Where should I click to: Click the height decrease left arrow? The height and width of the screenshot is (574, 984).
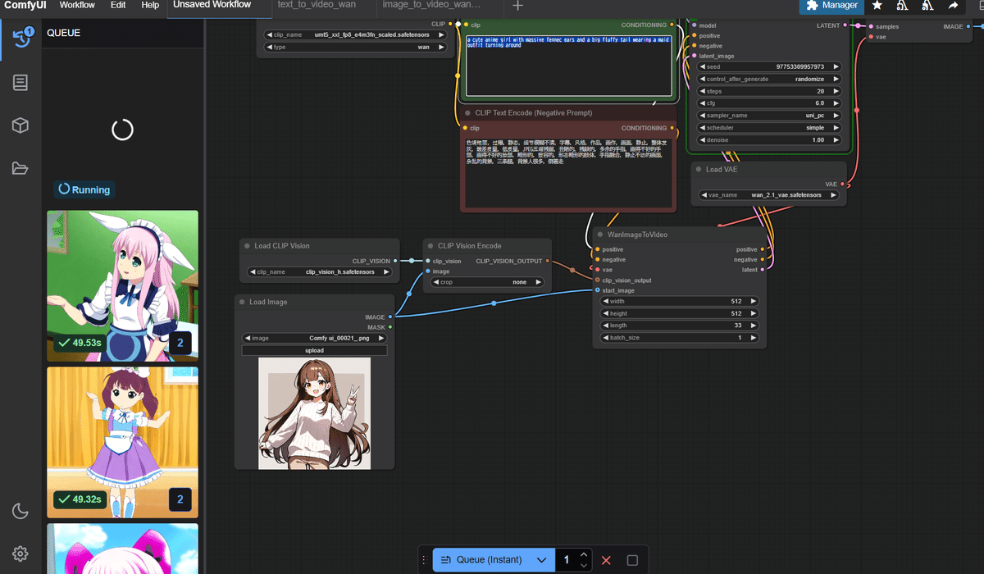pyautogui.click(x=607, y=313)
